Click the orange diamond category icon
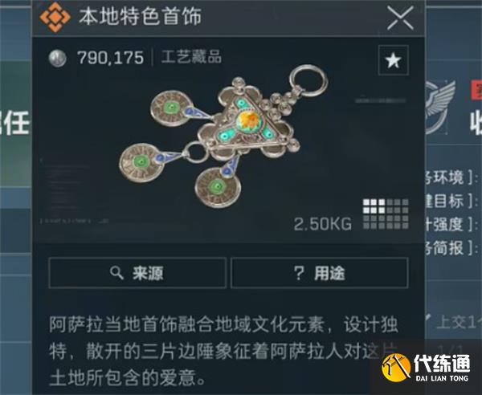The height and width of the screenshot is (395, 482). pyautogui.click(x=55, y=17)
